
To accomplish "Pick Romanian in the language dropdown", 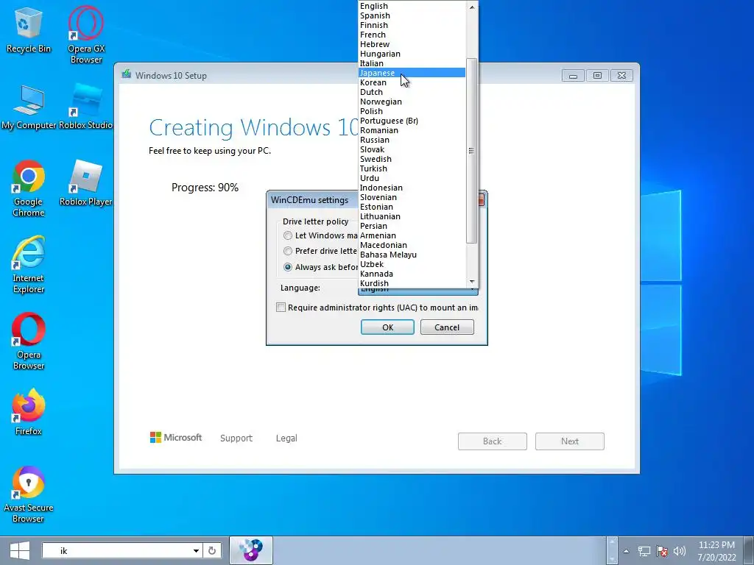I will point(412,130).
